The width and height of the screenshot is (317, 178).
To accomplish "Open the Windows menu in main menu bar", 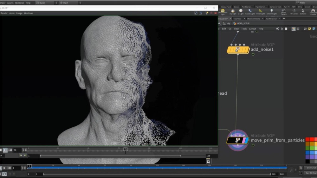I will pyautogui.click(x=20, y=3).
